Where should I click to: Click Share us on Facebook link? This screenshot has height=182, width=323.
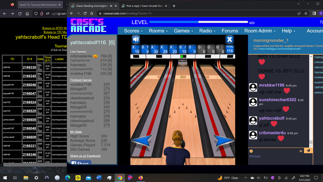point(85,156)
